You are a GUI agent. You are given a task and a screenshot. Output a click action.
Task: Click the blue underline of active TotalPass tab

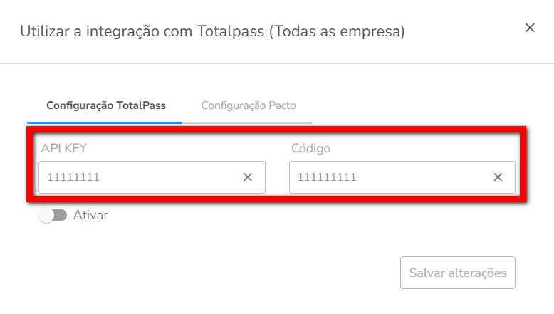click(x=104, y=122)
